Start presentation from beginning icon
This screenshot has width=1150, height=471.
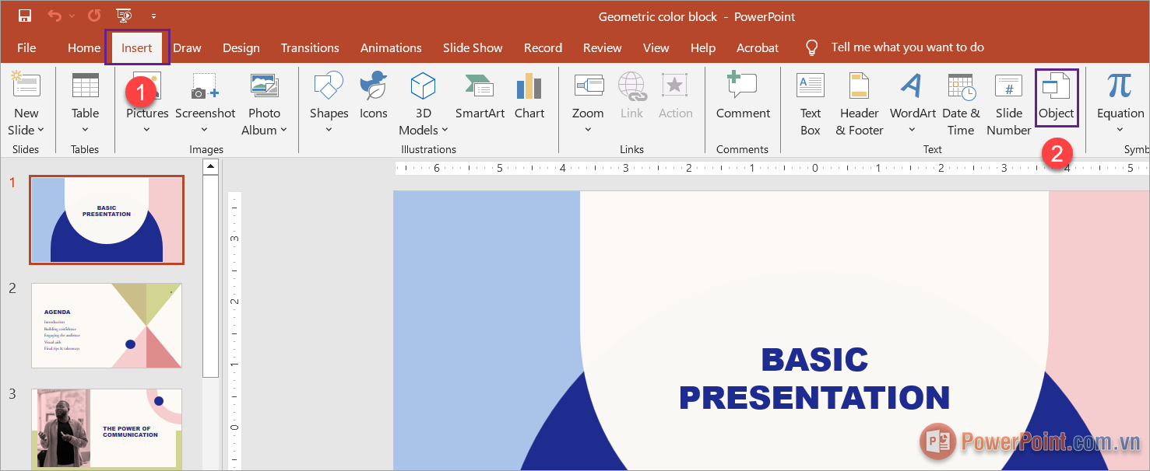[123, 16]
